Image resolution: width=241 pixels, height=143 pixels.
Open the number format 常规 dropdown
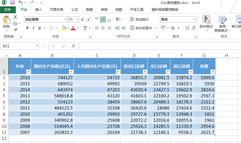click(x=194, y=19)
